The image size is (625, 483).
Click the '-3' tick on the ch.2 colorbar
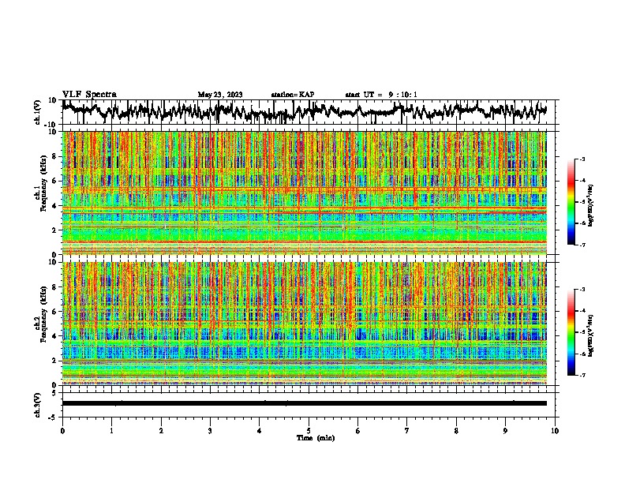(582, 290)
